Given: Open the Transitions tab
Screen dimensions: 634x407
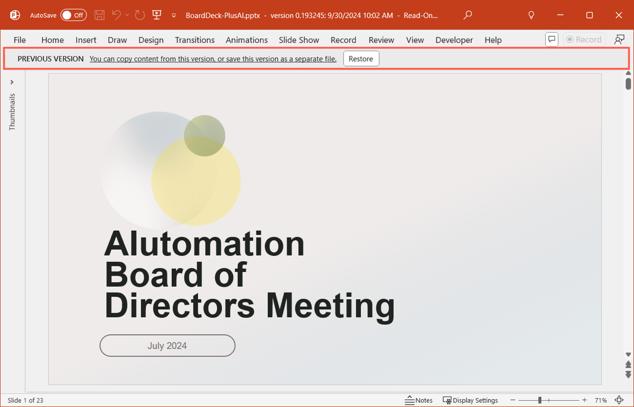Looking at the screenshot, I should click(194, 40).
